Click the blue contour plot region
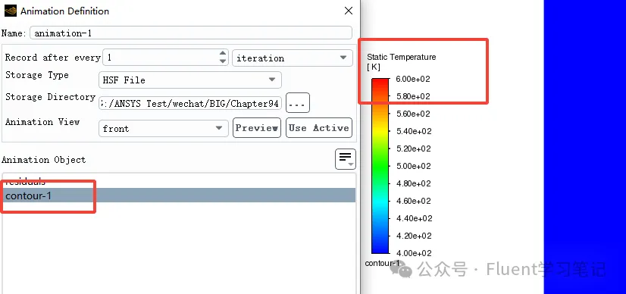The width and height of the screenshot is (626, 294). [585, 147]
